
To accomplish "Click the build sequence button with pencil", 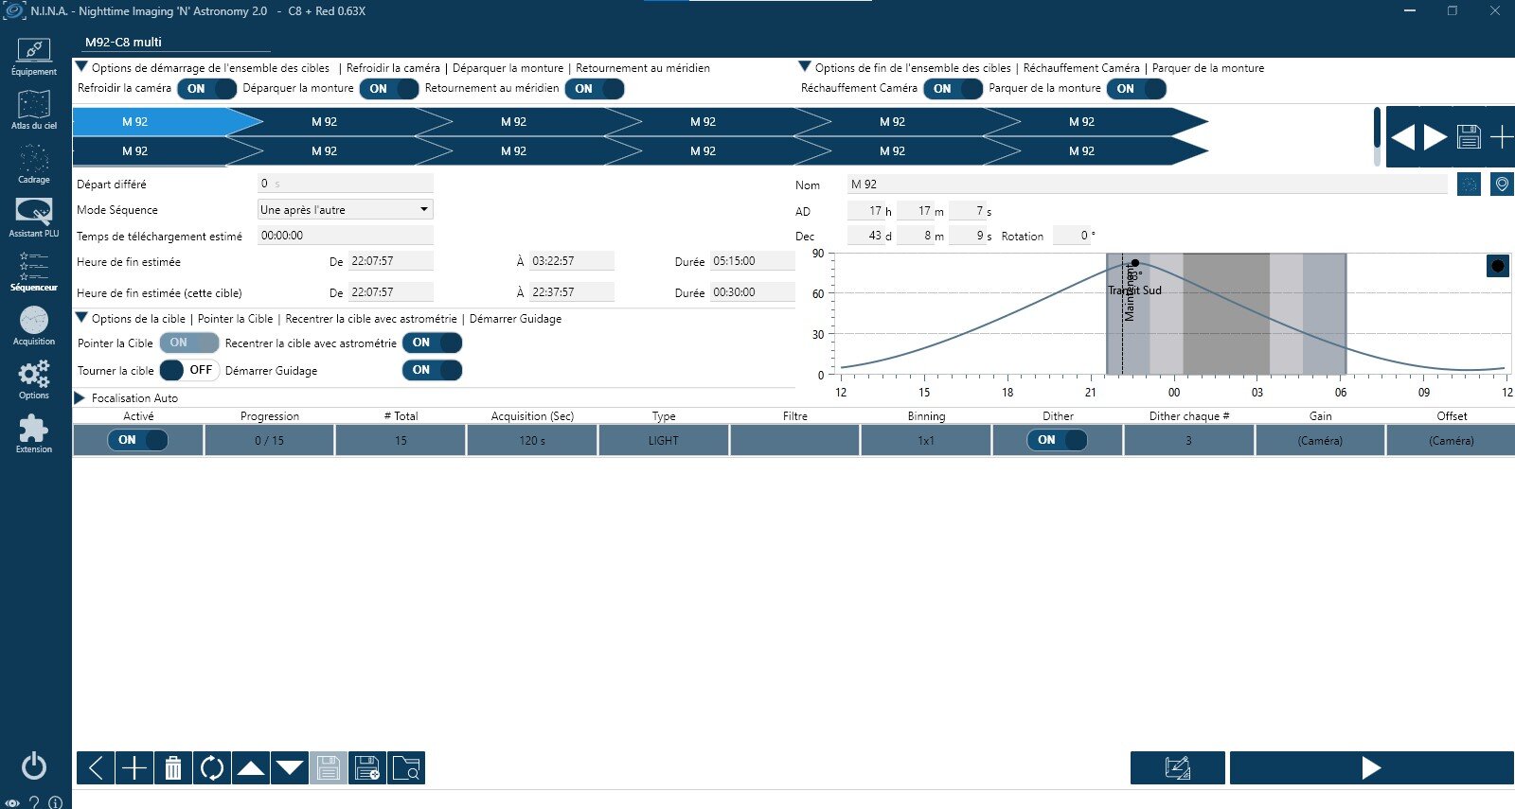I will click(1178, 768).
